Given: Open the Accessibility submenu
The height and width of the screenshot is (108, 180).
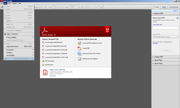Looking at the screenshot, I should (x=19, y=55).
